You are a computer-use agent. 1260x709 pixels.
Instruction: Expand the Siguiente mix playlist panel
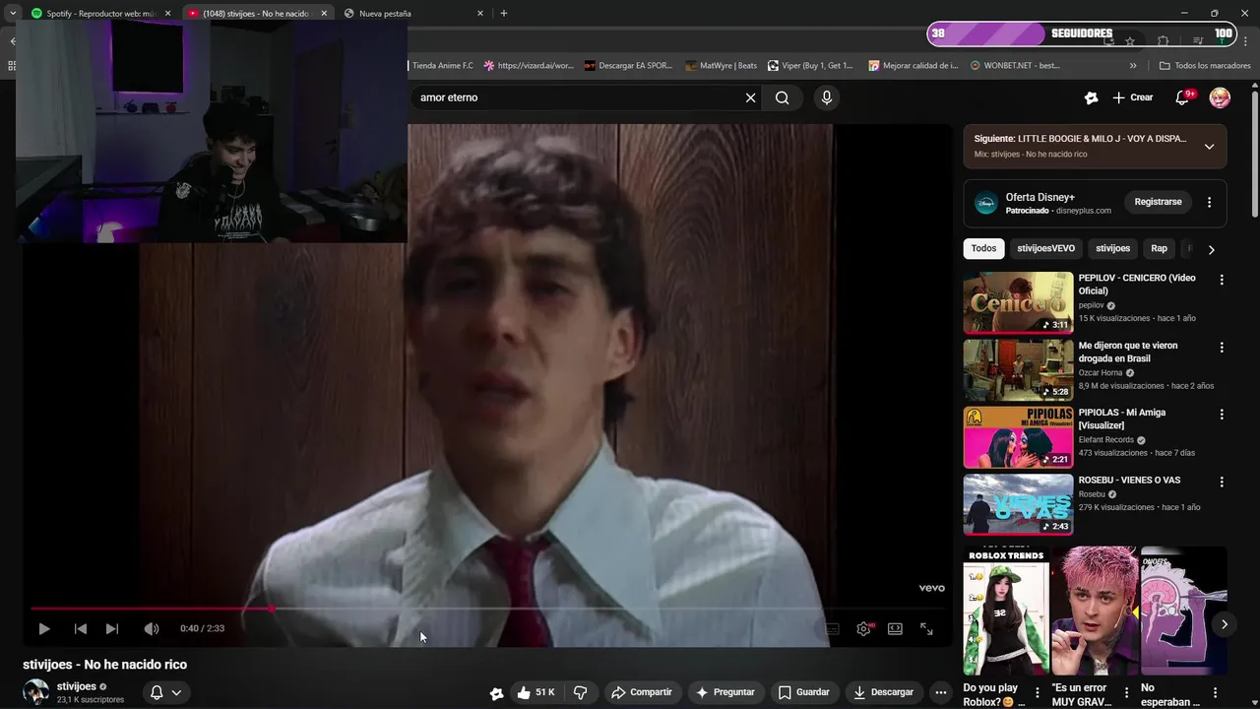[x=1209, y=147]
